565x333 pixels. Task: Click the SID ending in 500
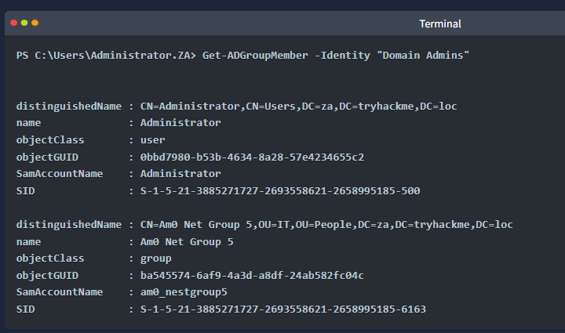click(280, 191)
